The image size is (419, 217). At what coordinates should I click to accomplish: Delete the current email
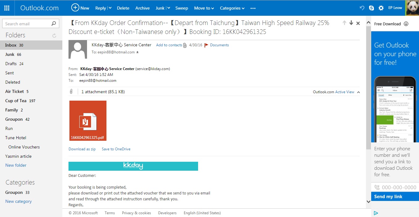pyautogui.click(x=123, y=8)
